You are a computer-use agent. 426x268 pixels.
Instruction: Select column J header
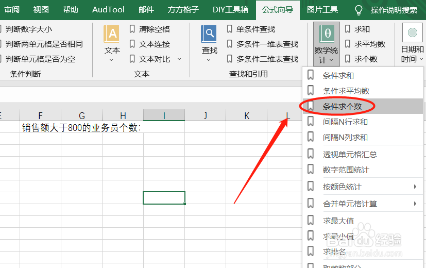pos(206,115)
